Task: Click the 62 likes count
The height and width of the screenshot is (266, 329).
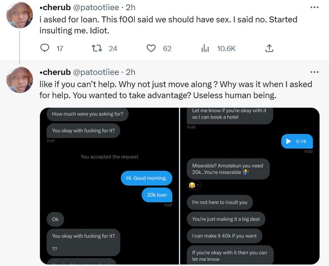Action: (167, 49)
